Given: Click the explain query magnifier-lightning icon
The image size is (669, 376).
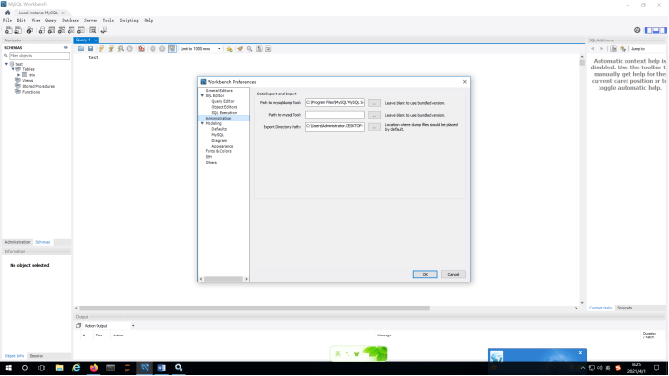Looking at the screenshot, I should [121, 49].
